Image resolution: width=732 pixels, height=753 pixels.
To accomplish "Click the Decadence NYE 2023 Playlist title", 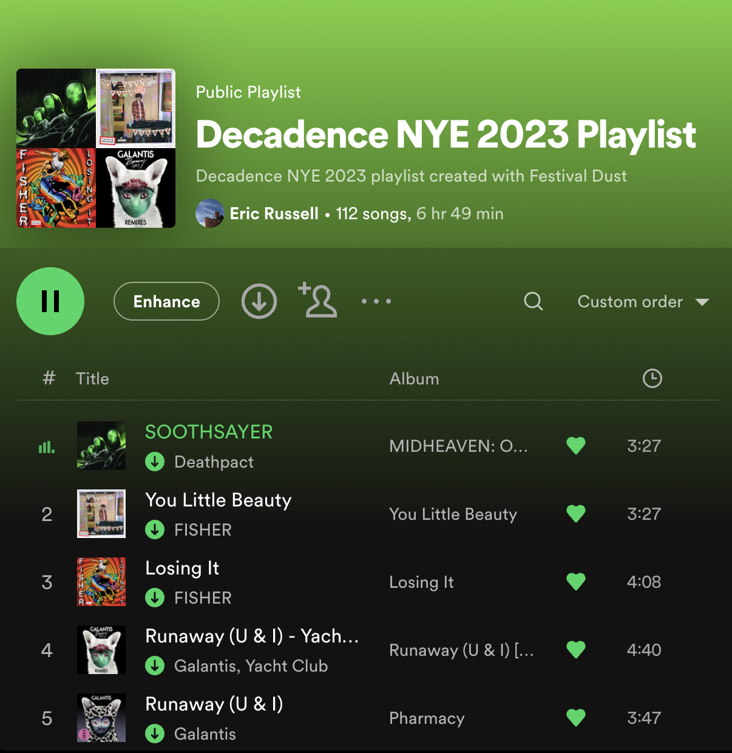I will [x=446, y=134].
